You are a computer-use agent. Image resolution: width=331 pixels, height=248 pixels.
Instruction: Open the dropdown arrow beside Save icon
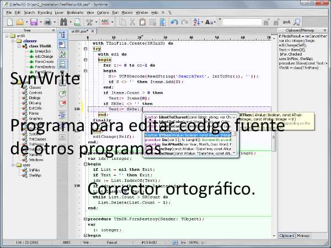(x=41, y=22)
